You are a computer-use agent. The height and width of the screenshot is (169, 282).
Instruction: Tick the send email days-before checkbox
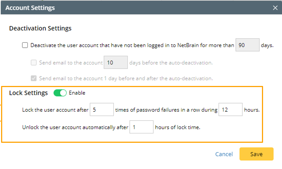[x=34, y=63]
